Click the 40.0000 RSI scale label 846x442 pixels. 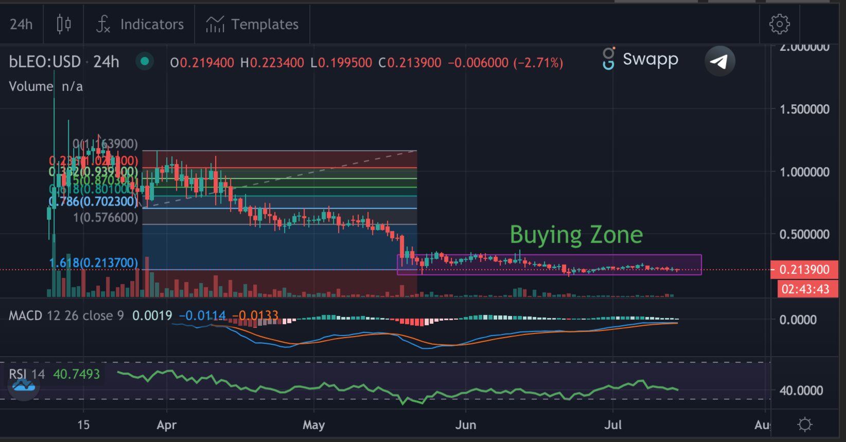pos(801,391)
